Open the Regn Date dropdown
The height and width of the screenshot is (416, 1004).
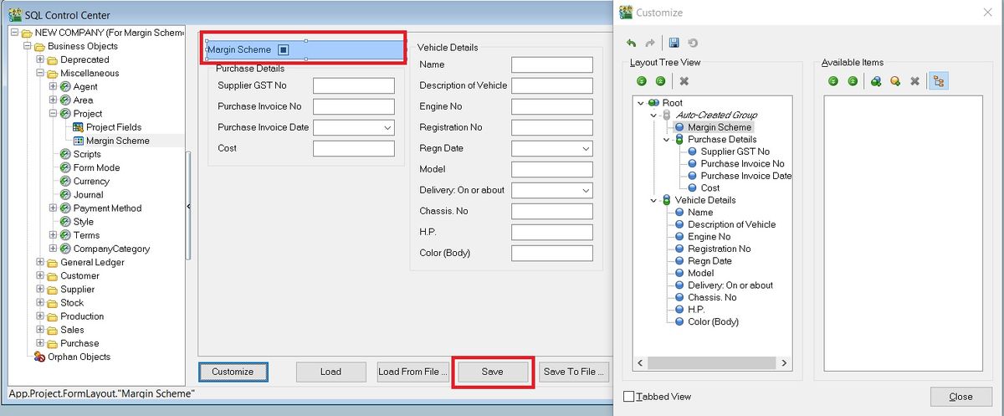click(x=585, y=148)
